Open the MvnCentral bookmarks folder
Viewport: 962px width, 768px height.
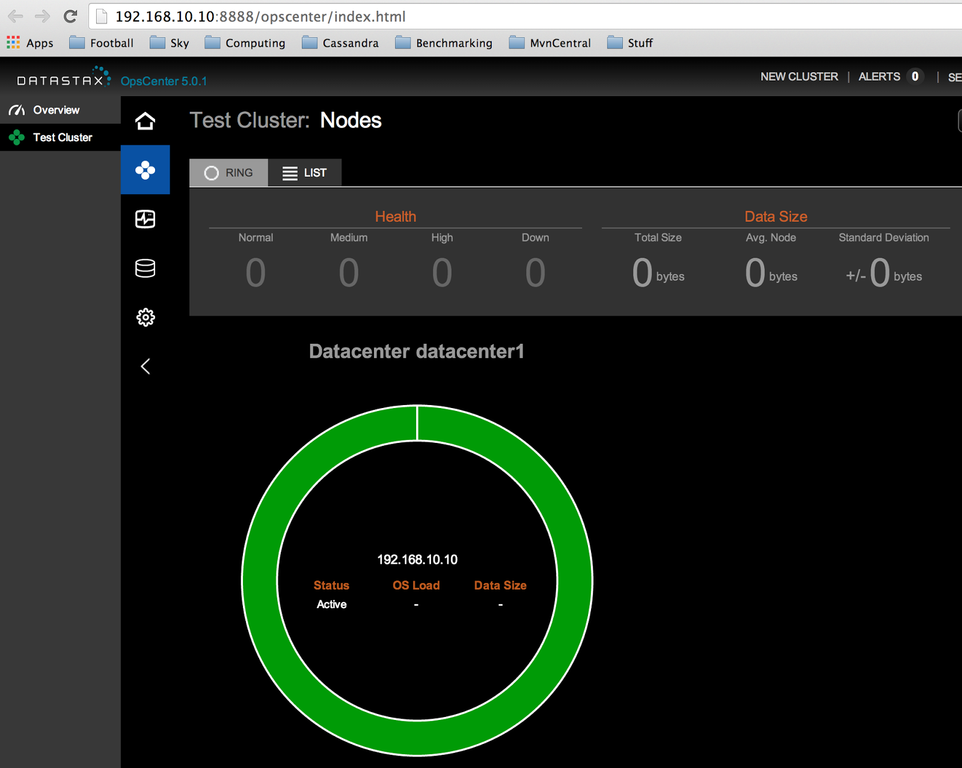click(550, 43)
